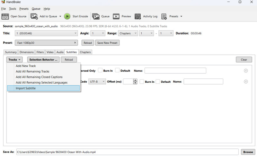The width and height of the screenshot is (257, 158).
Task: Click the Add to Queue icon
Action: 34,16
